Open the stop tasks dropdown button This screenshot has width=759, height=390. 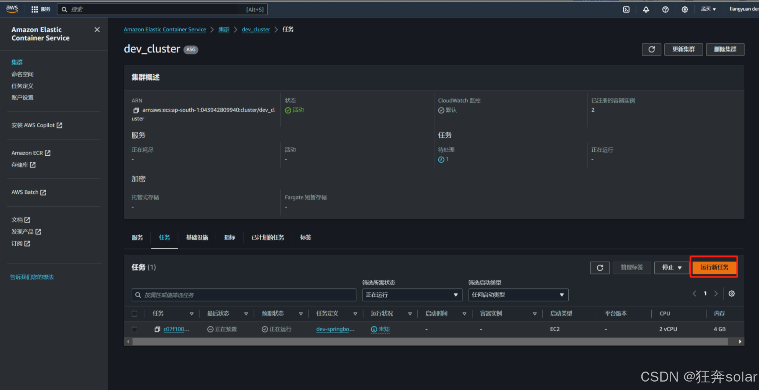[672, 268]
